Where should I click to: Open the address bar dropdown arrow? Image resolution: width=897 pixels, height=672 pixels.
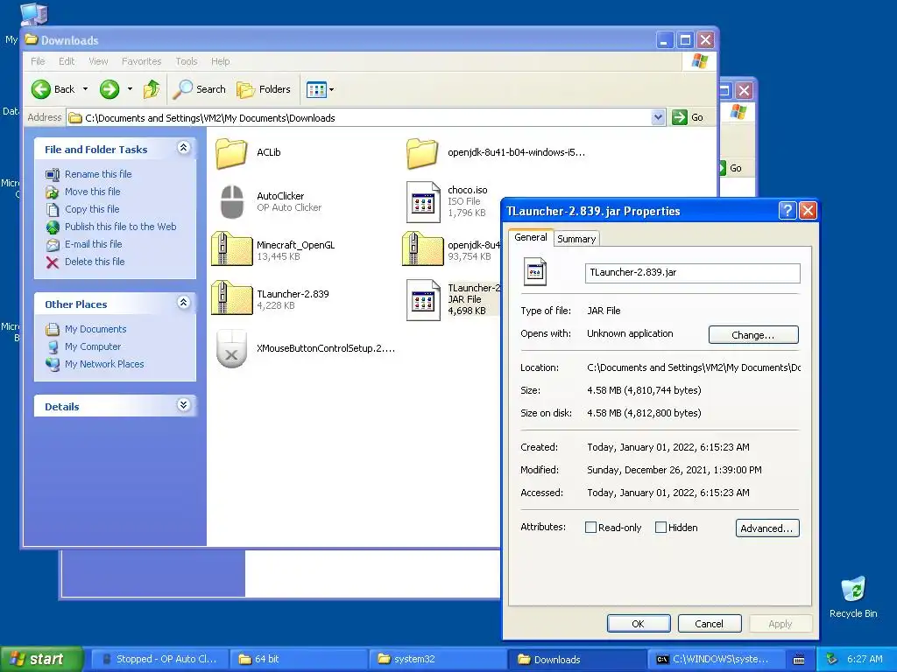tap(658, 118)
